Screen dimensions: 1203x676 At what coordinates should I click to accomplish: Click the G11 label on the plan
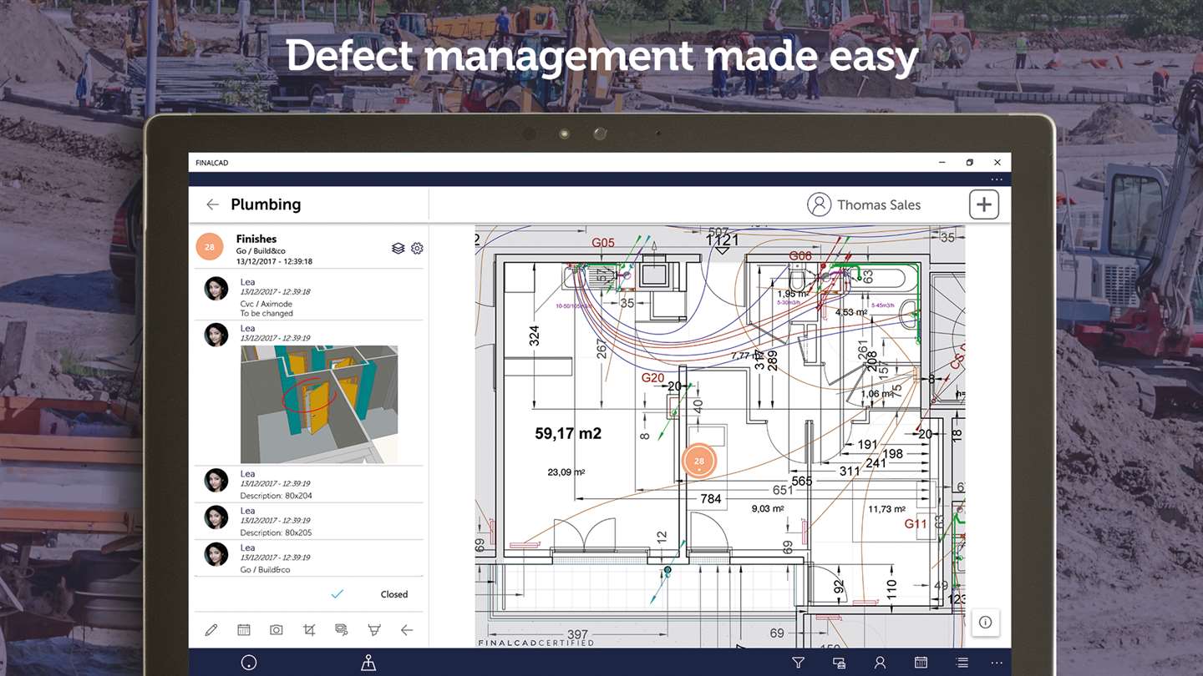(x=916, y=524)
